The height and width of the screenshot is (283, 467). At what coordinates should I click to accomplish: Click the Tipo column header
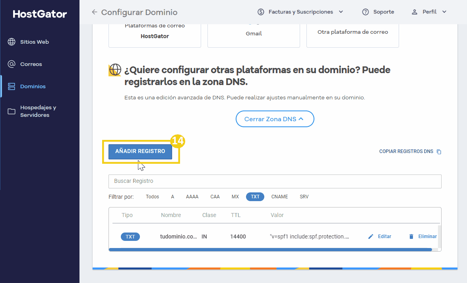pyautogui.click(x=127, y=215)
